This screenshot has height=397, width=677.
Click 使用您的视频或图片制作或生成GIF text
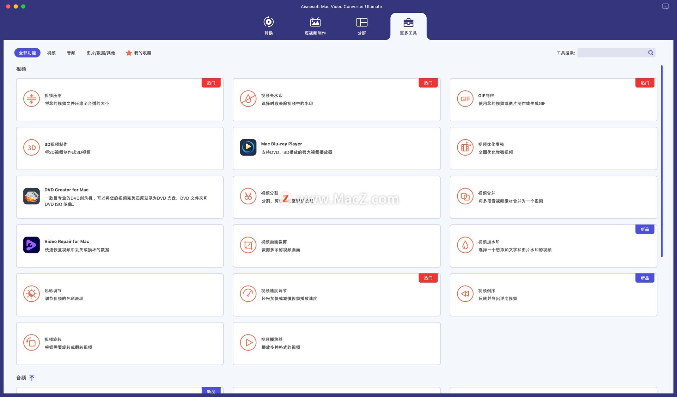tap(512, 103)
